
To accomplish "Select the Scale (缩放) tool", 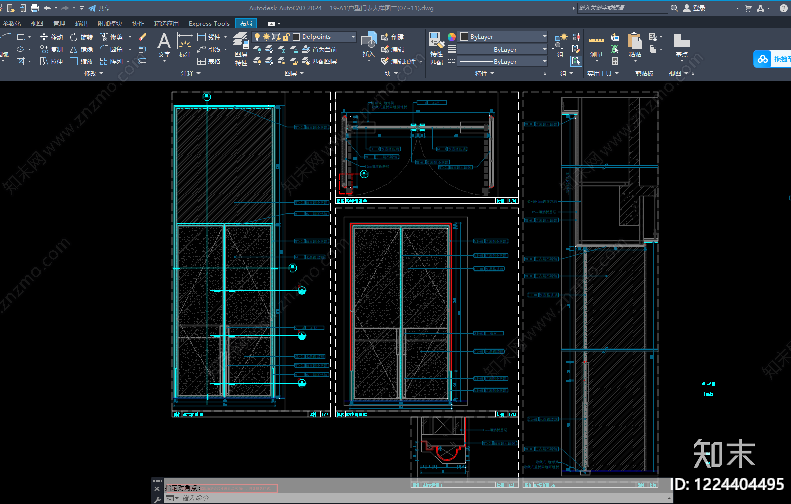I will point(81,61).
